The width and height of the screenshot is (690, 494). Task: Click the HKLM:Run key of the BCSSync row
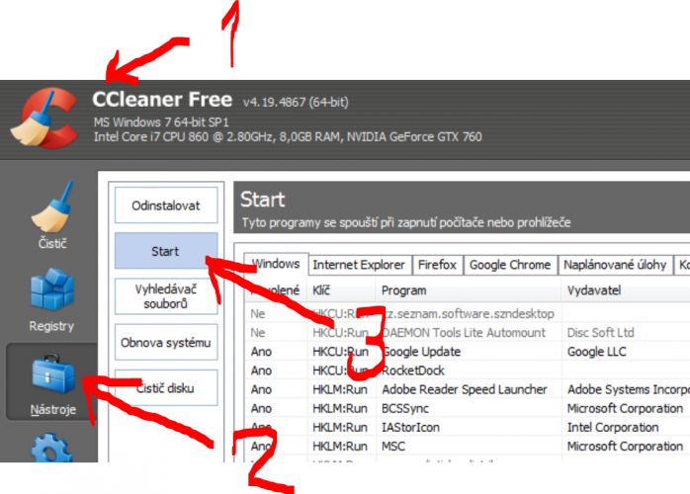click(x=340, y=409)
